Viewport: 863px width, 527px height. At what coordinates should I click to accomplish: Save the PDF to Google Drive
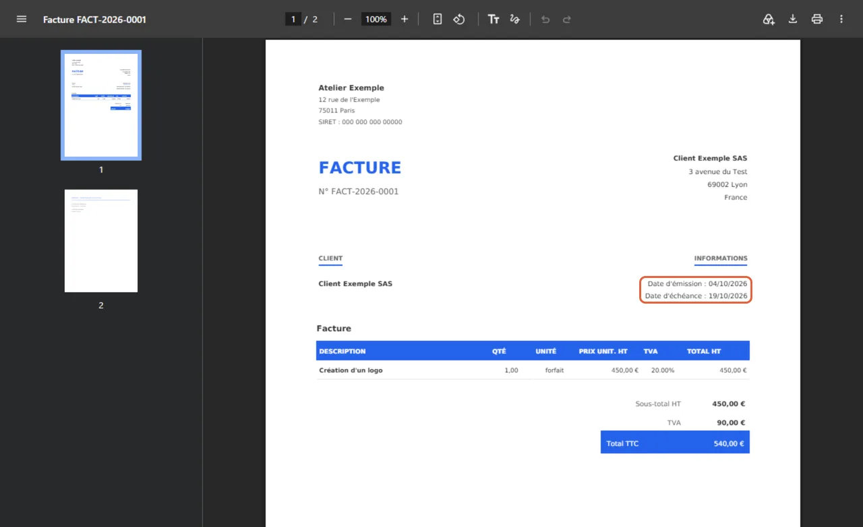pos(769,19)
